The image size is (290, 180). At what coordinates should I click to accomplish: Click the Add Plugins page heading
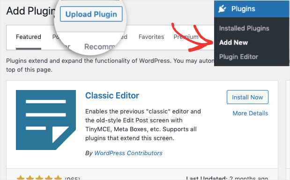click(31, 11)
